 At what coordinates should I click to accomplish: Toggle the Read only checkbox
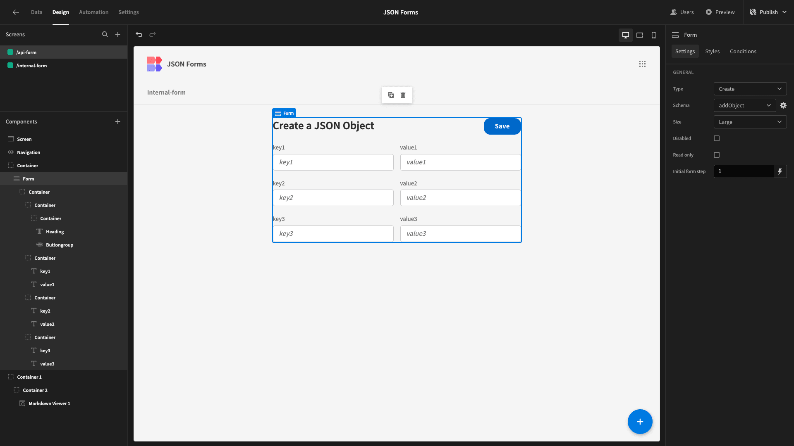[x=717, y=155]
